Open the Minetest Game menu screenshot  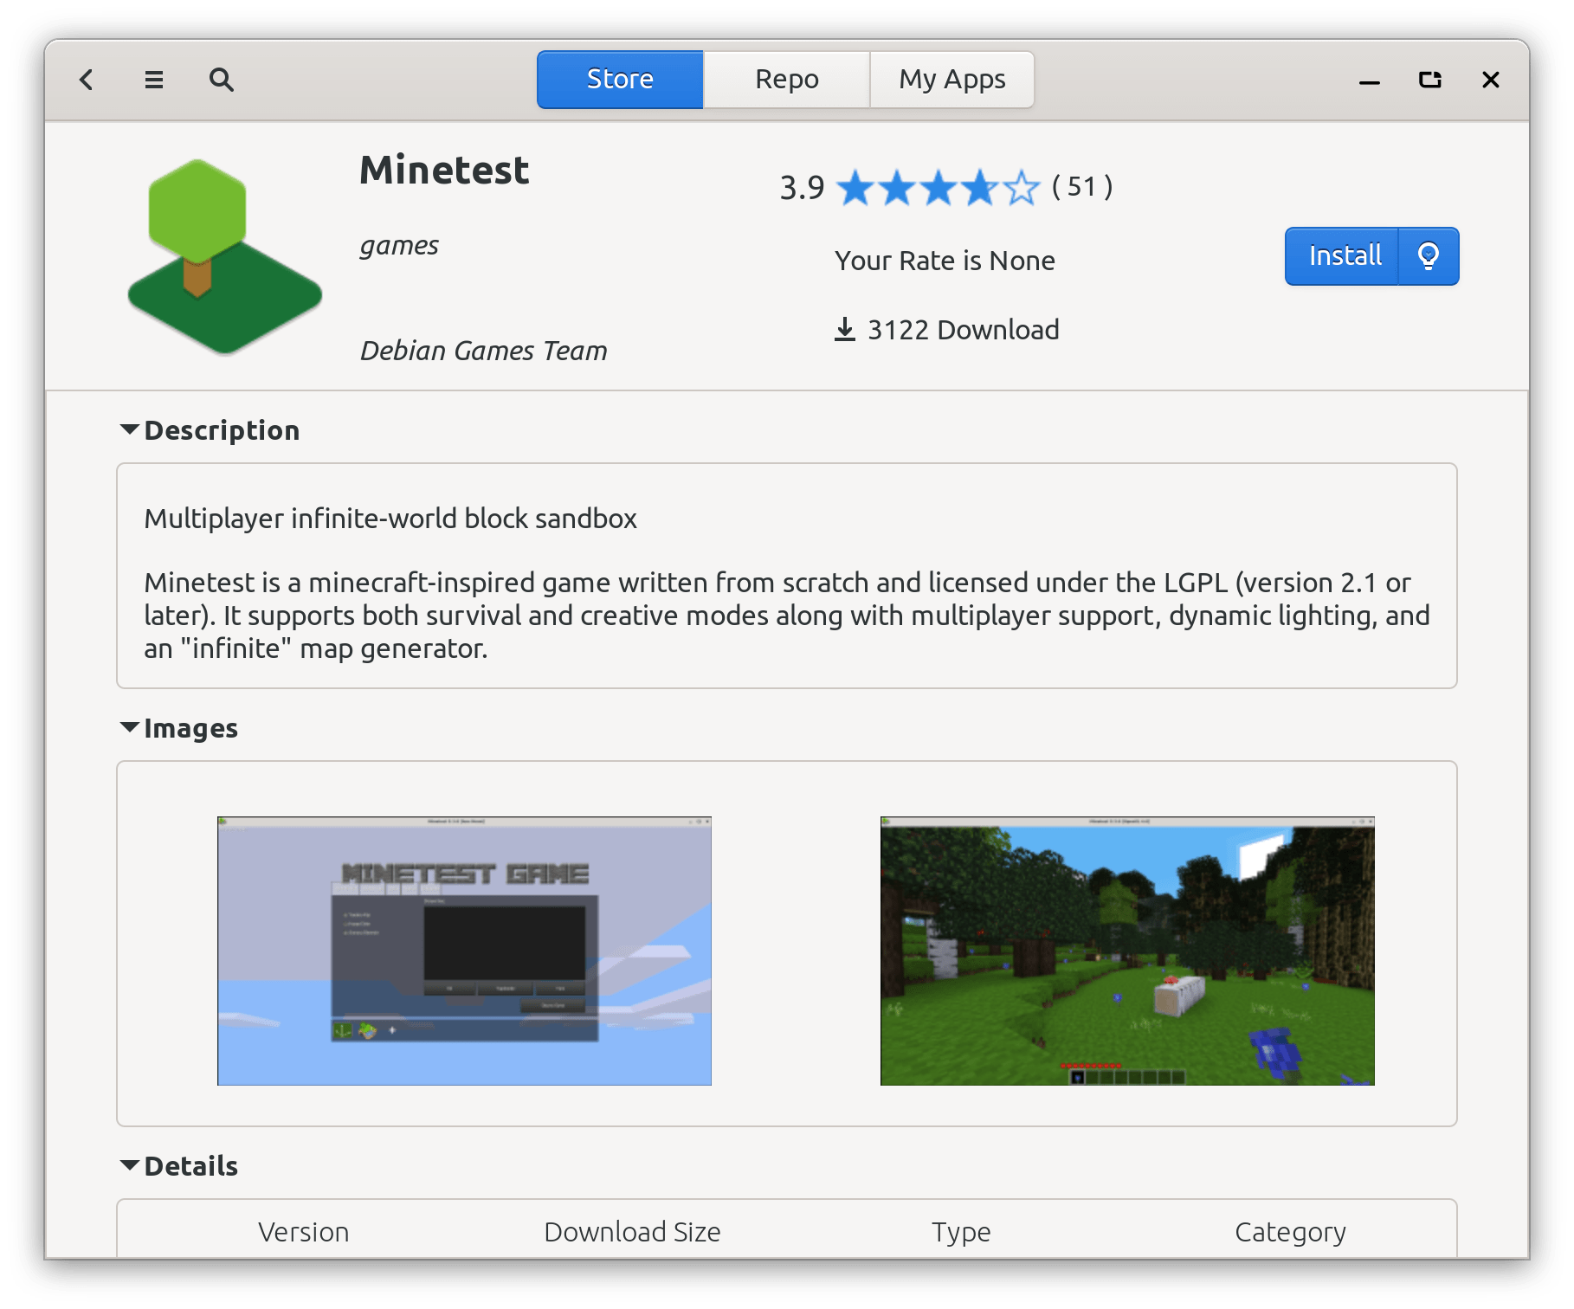coord(464,951)
